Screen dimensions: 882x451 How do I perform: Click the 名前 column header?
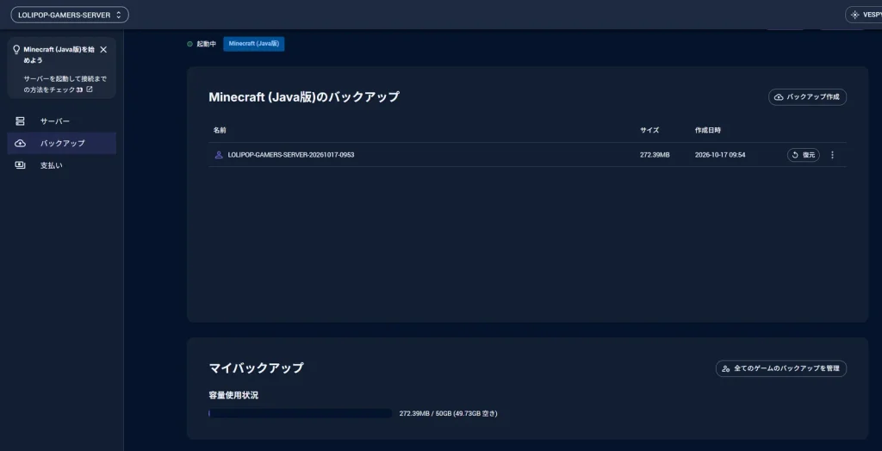click(x=220, y=130)
